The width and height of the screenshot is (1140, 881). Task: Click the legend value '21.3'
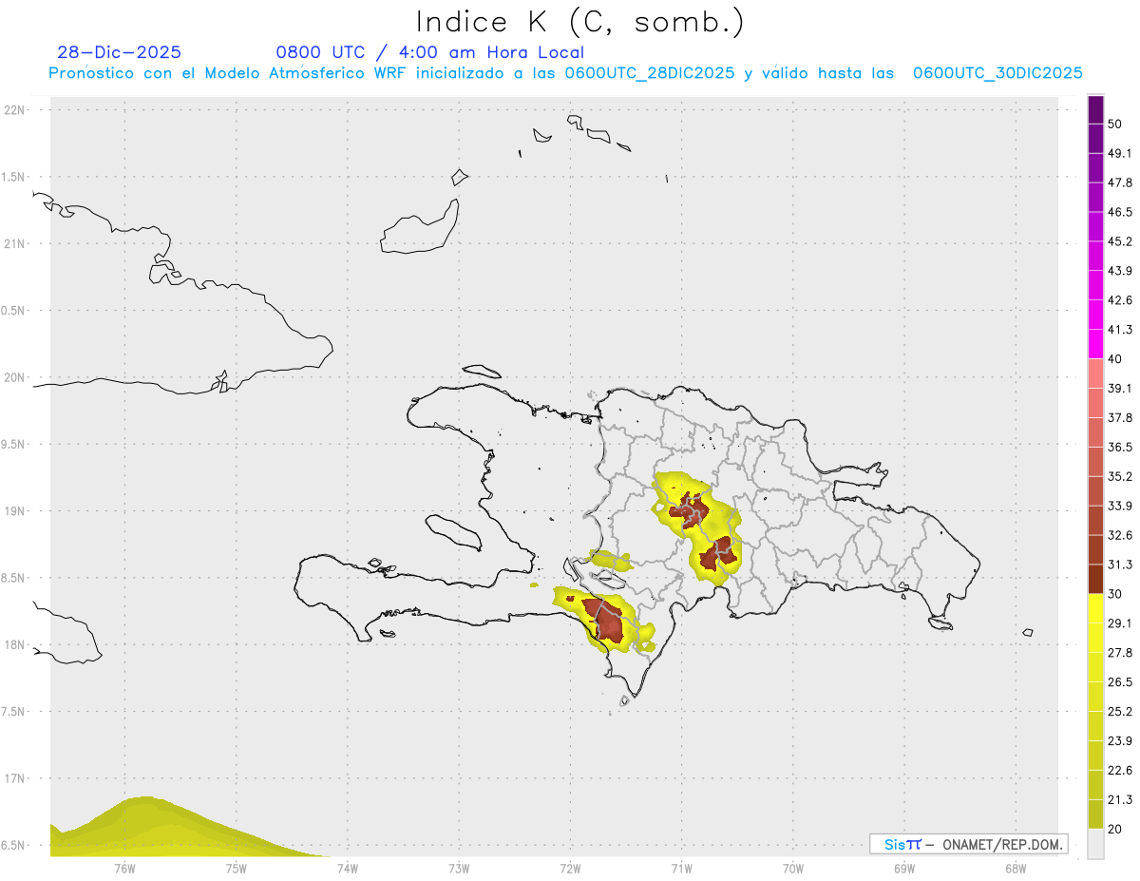1119,799
